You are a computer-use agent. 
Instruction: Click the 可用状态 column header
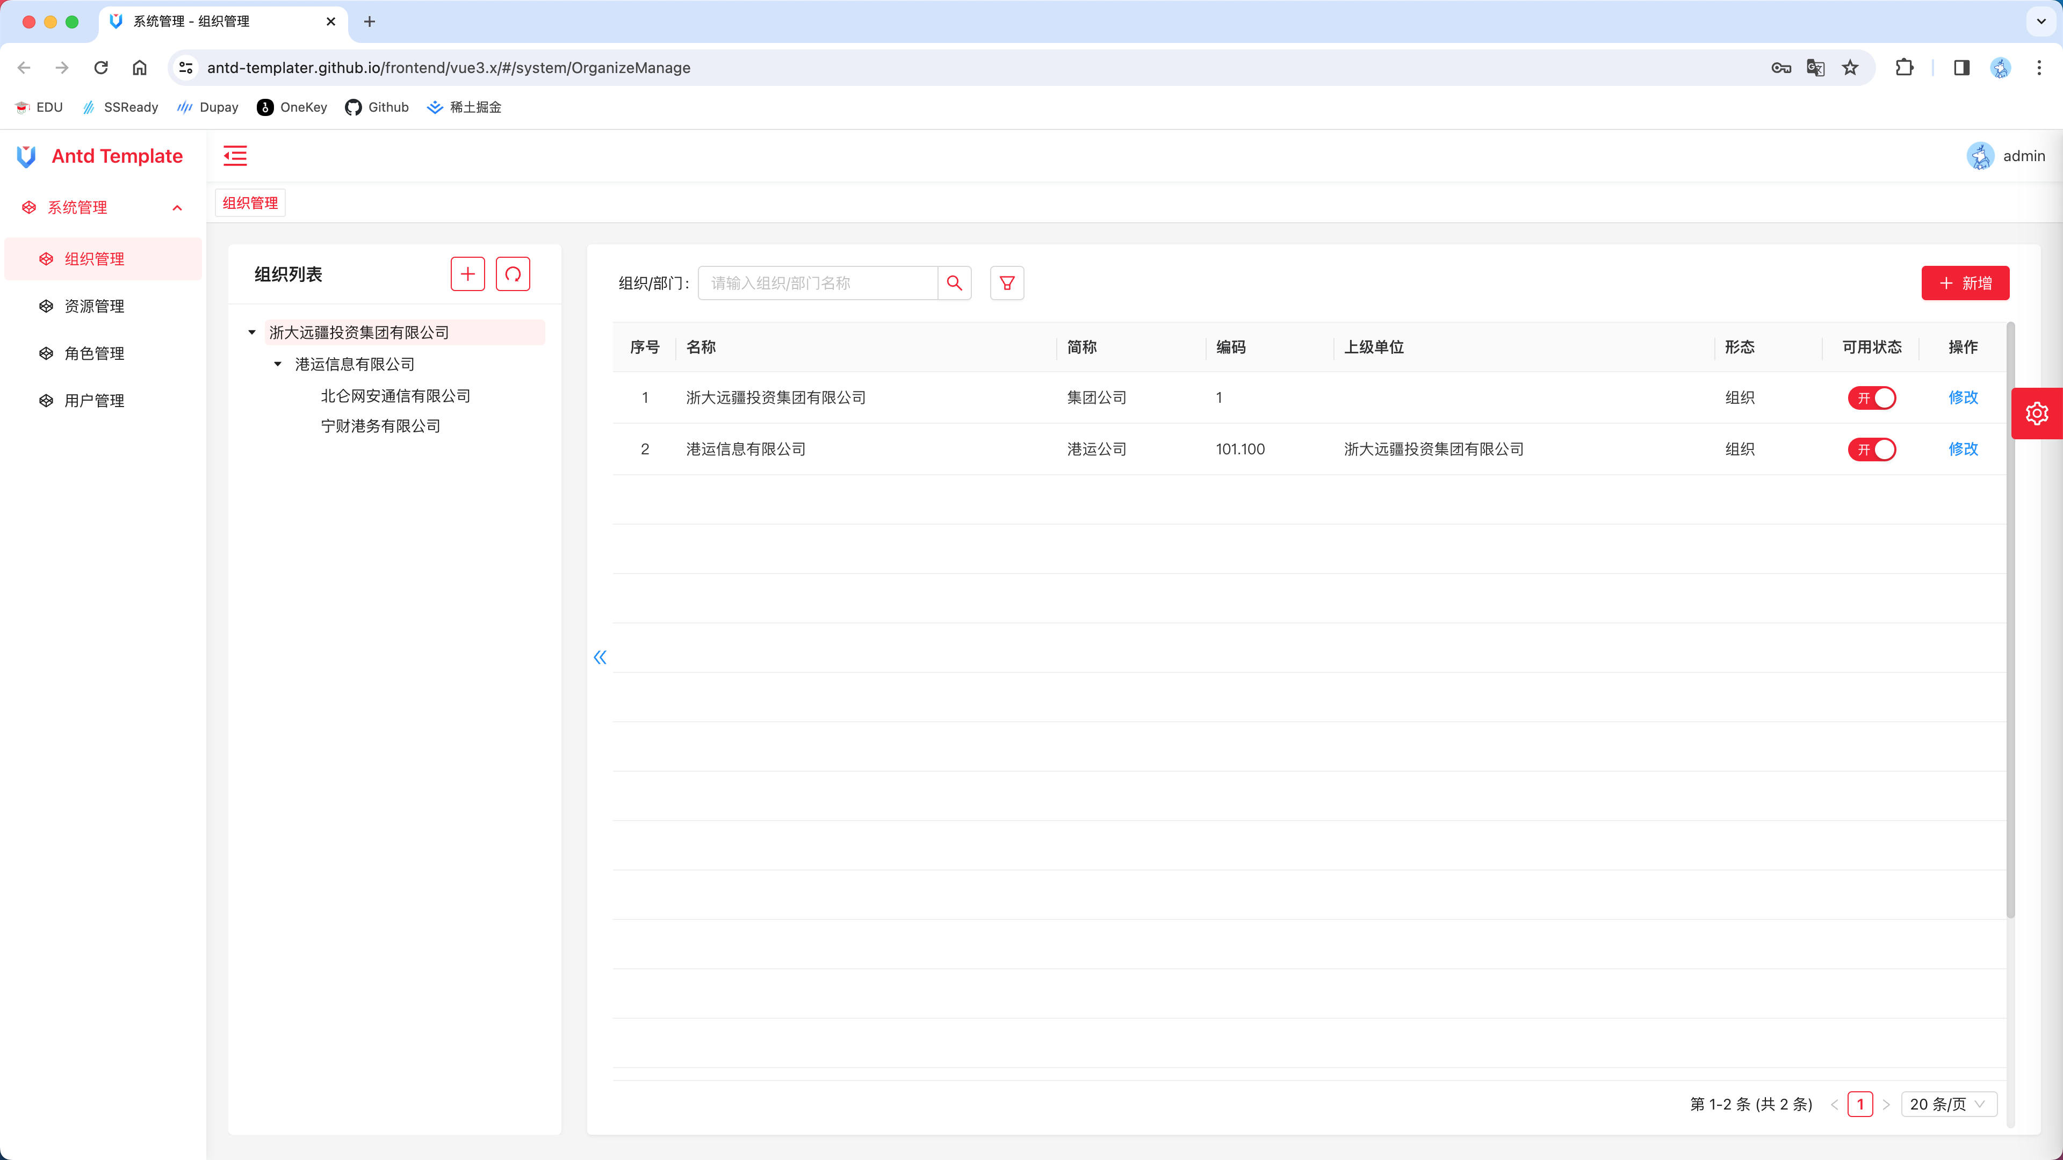1872,346
